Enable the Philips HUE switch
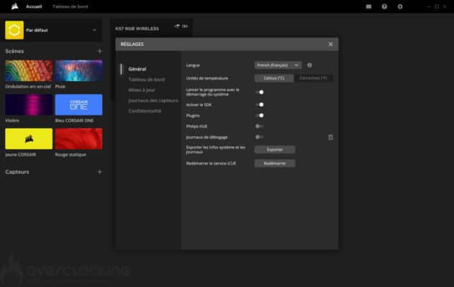This screenshot has width=454, height=287. (x=259, y=126)
